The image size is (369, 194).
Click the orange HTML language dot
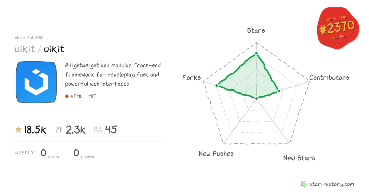[x=67, y=96]
